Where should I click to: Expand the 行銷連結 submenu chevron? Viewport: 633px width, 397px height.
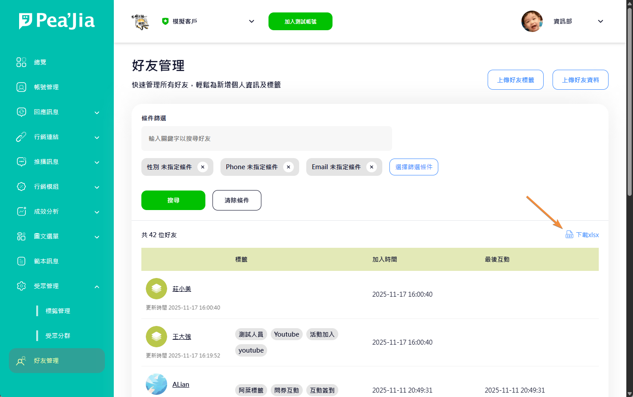(x=97, y=137)
